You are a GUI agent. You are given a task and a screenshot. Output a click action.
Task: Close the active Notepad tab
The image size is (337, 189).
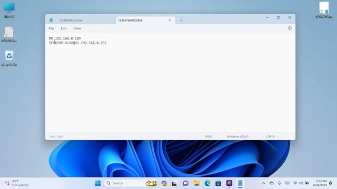[x=170, y=20]
